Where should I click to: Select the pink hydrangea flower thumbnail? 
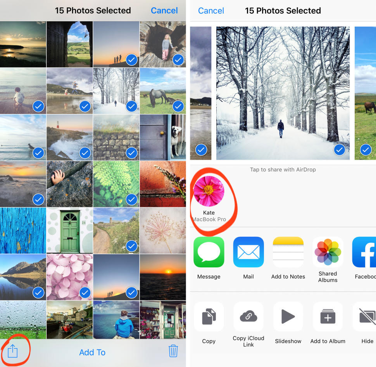(x=69, y=277)
